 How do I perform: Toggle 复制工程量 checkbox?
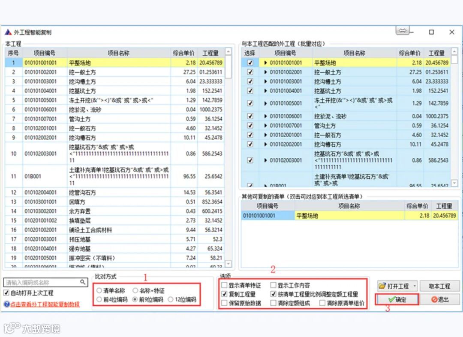[224, 294]
